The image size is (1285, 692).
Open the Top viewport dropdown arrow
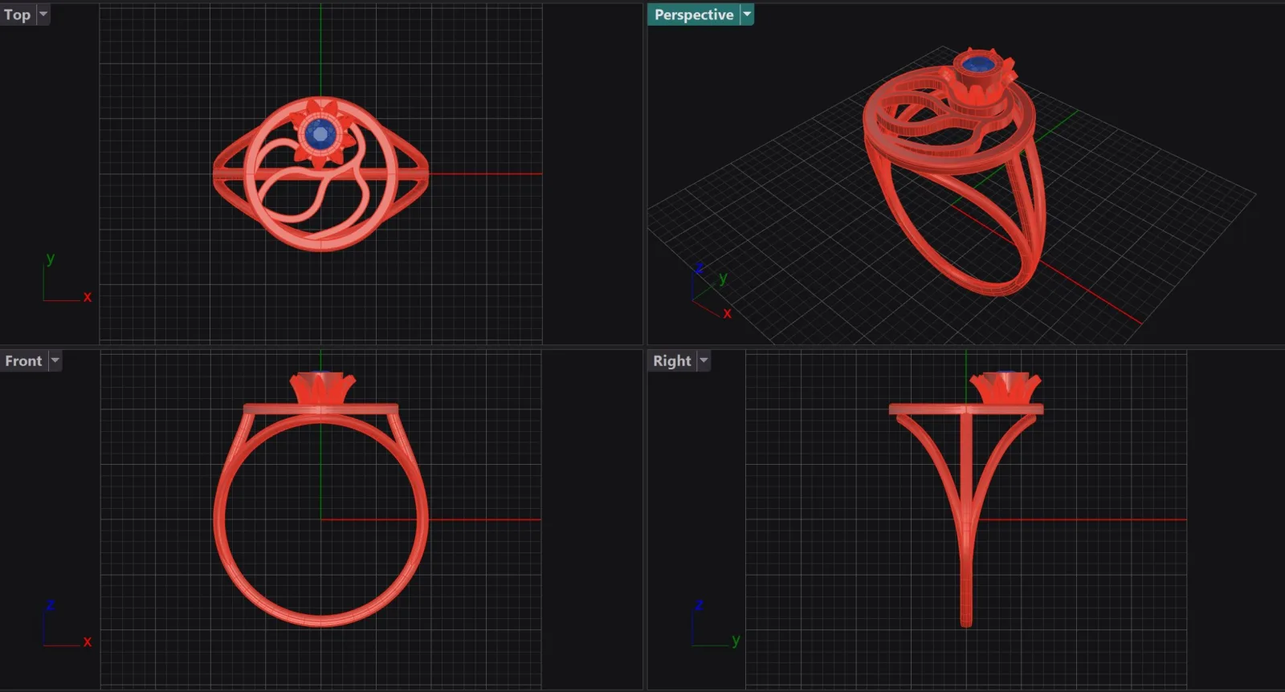pyautogui.click(x=43, y=14)
